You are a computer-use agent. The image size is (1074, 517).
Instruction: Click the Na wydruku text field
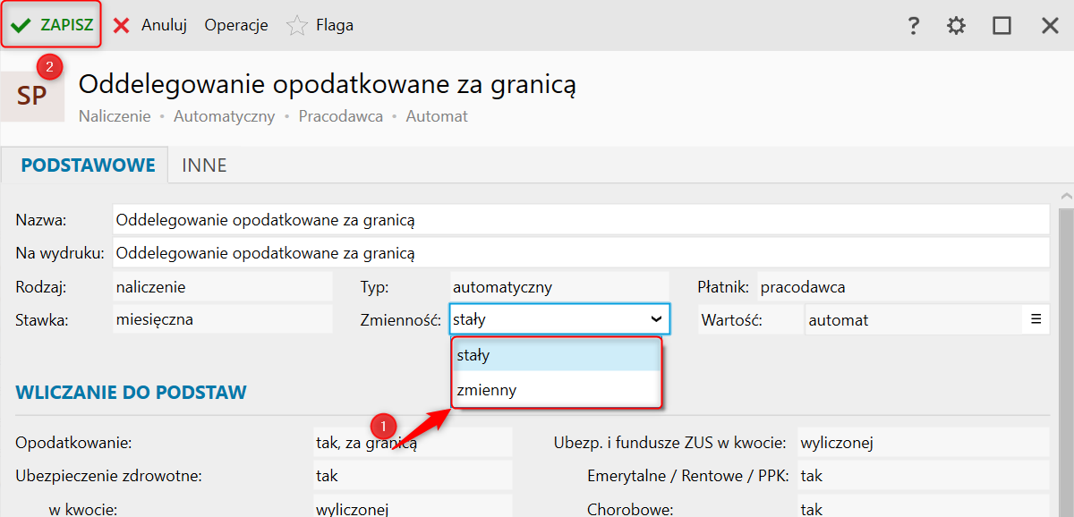click(x=580, y=253)
